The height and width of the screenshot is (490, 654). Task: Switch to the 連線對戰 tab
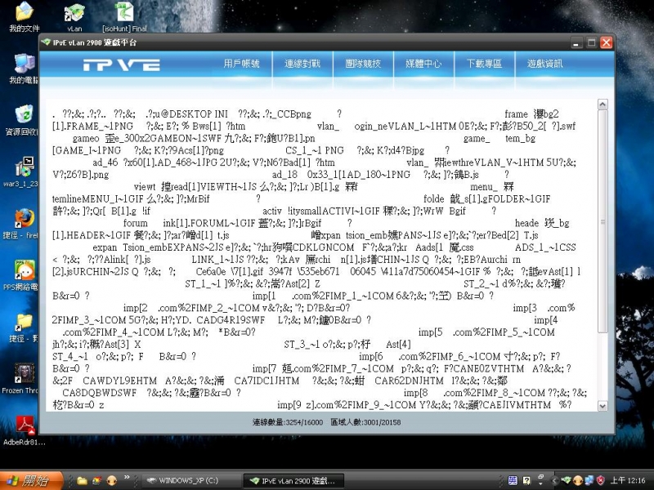point(302,64)
